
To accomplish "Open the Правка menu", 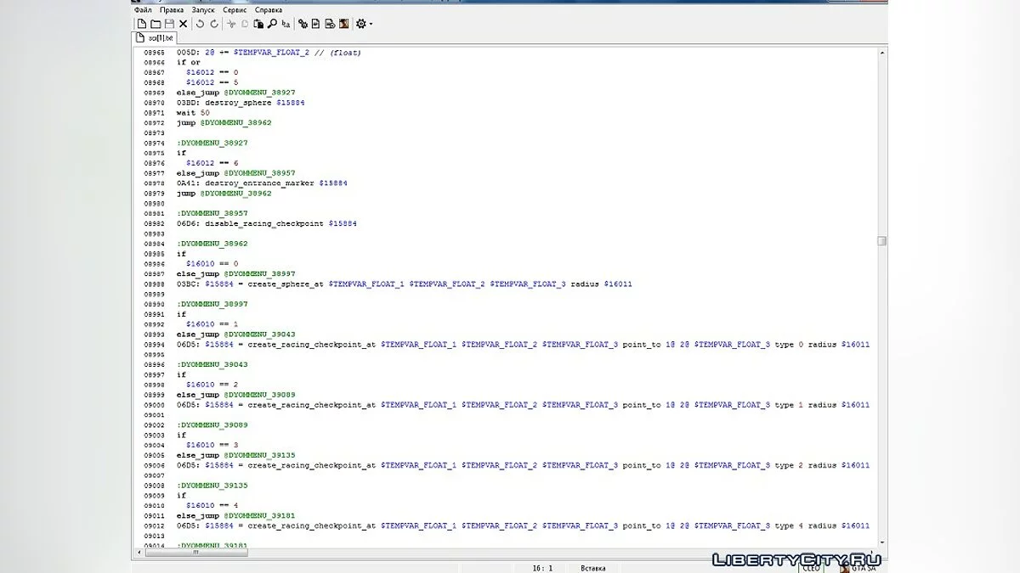I will [172, 10].
